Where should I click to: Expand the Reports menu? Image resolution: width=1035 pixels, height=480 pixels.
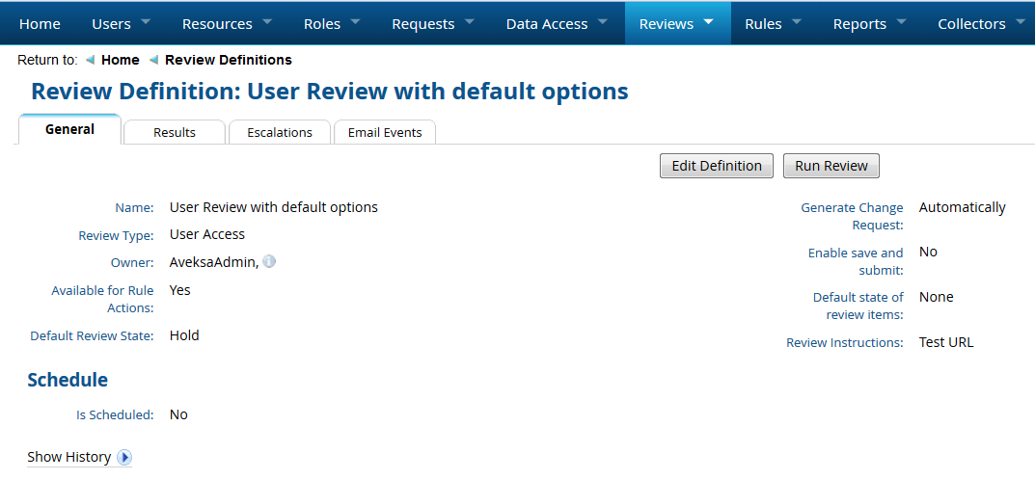coord(869,23)
